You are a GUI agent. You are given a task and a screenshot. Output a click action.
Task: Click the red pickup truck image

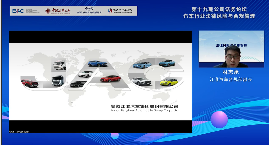29,83
